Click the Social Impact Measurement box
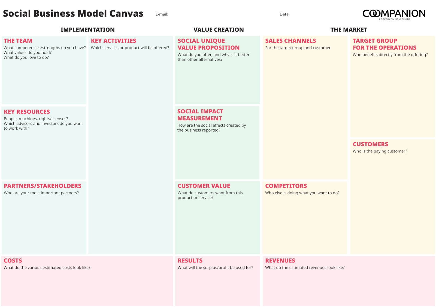The image size is (436, 308). click(217, 155)
